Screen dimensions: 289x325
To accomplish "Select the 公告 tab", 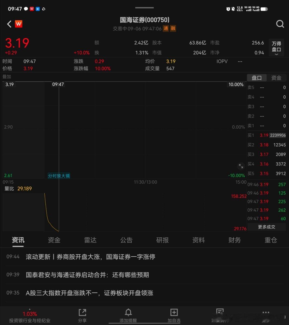I will (126, 240).
